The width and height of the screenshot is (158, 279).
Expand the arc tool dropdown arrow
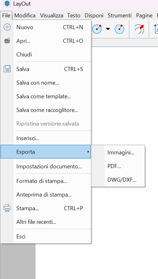coord(108,29)
